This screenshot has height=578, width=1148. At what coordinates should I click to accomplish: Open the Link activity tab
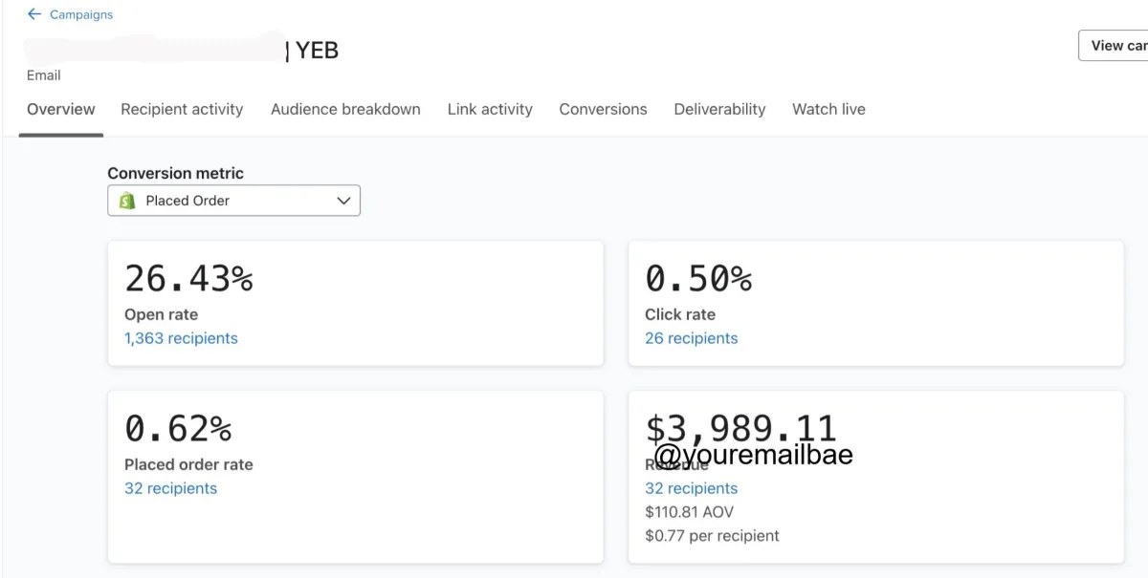[x=490, y=109]
